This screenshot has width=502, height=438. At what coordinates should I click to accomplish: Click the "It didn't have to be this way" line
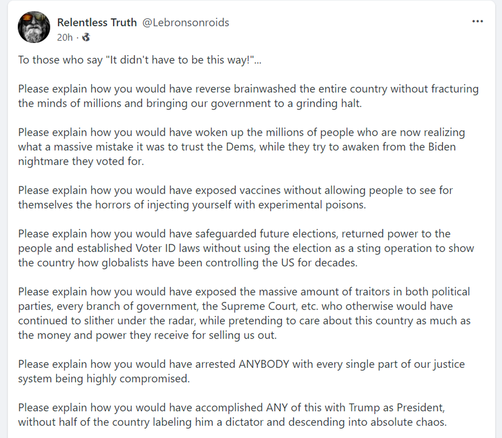(x=139, y=60)
